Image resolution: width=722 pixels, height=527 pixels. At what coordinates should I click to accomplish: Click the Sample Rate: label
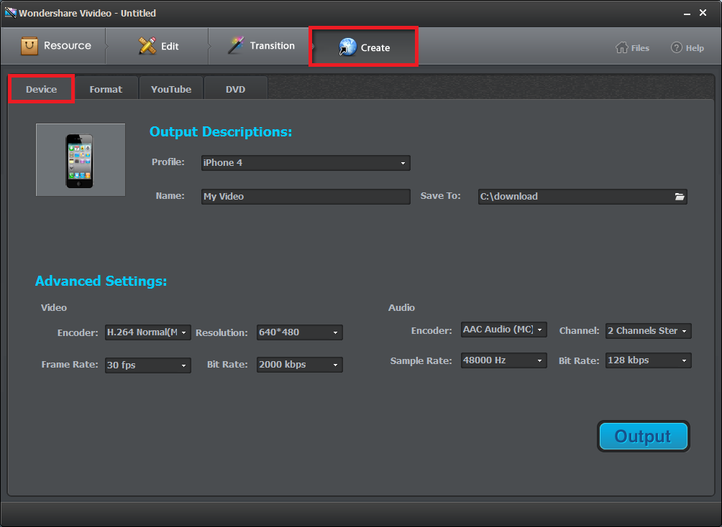tap(421, 361)
